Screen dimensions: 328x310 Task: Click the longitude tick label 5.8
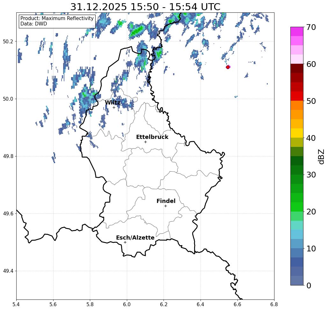90,304
